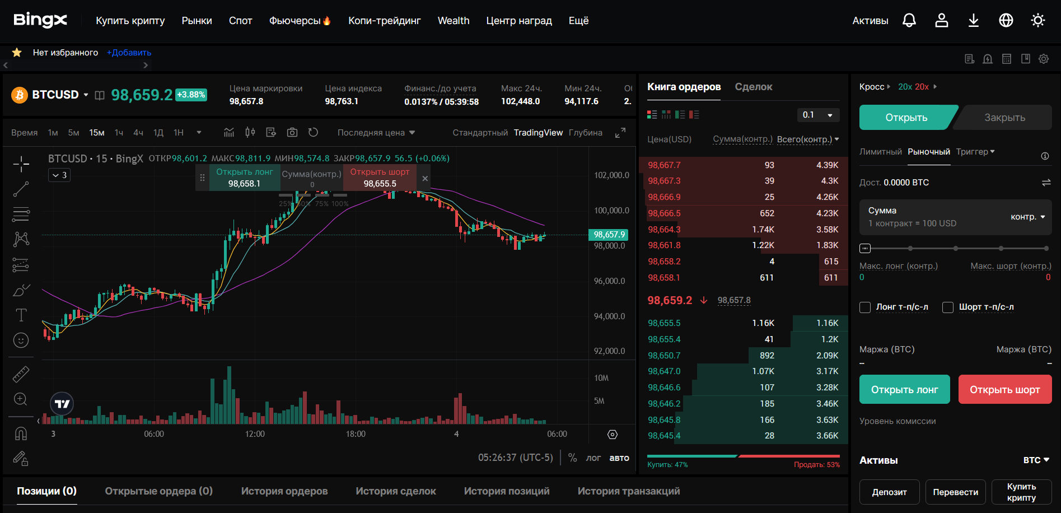Show only sell orders view
The image size is (1061, 513).
(x=694, y=115)
